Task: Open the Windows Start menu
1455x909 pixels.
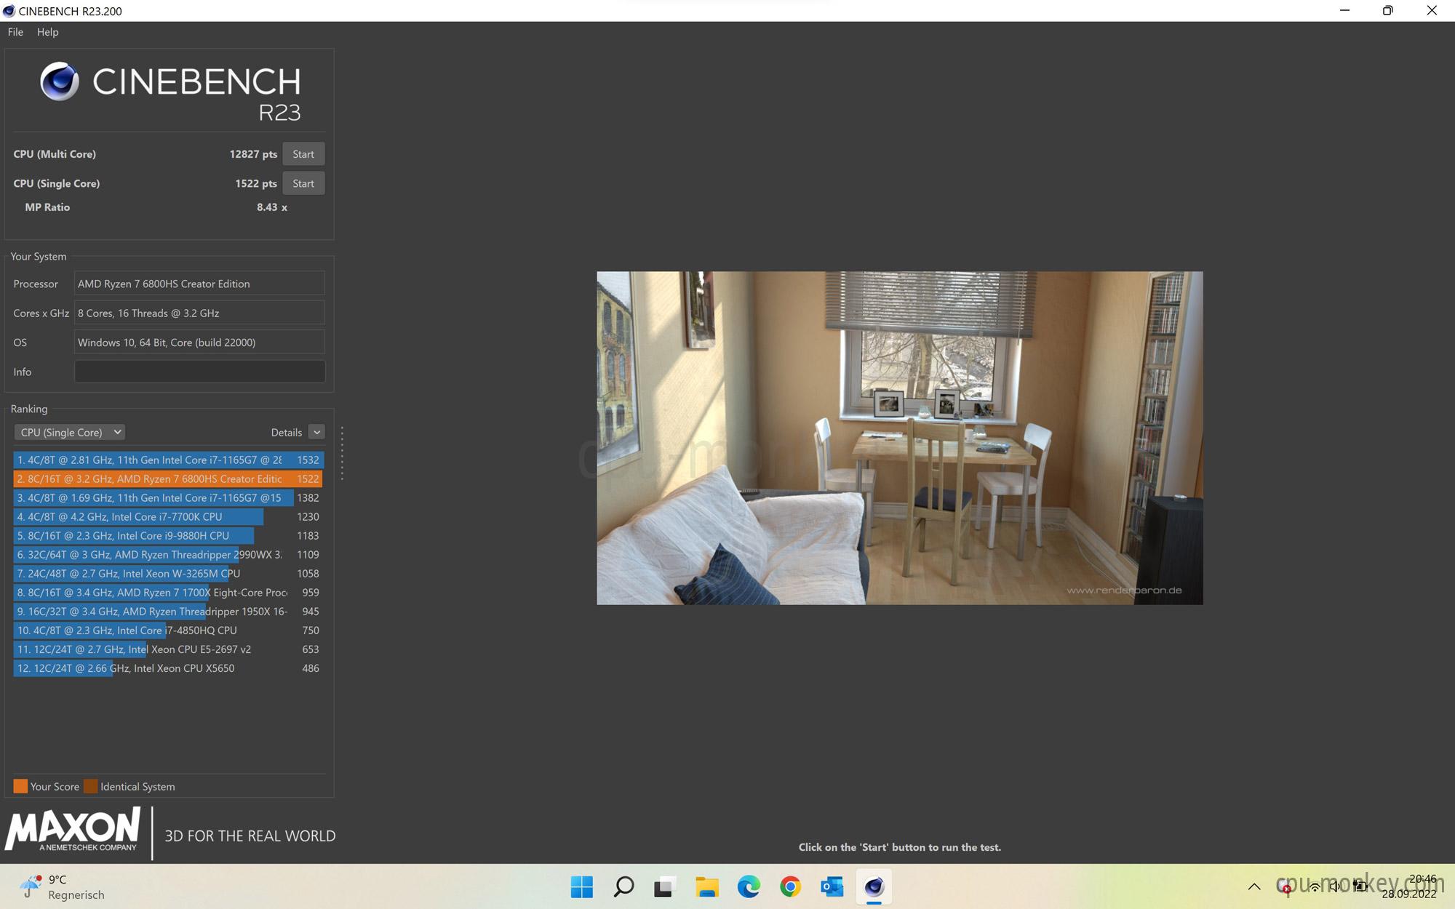Action: tap(581, 886)
